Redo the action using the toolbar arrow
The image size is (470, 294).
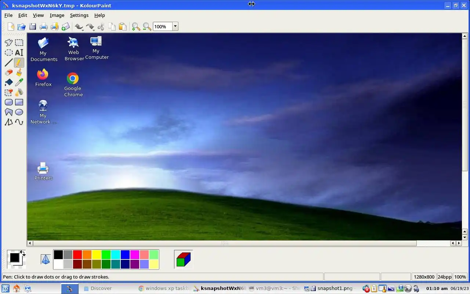[x=90, y=26]
